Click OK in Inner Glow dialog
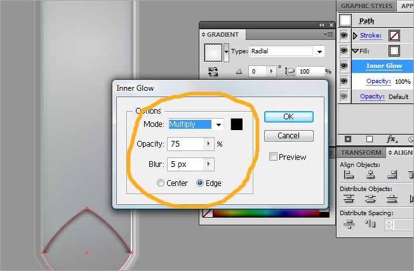This screenshot has width=414, height=271. click(x=288, y=117)
